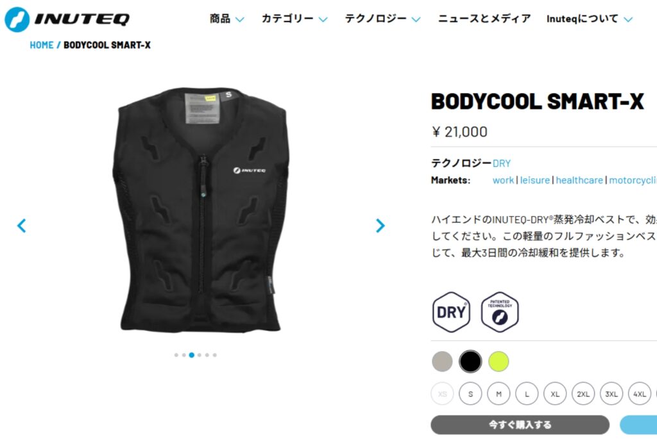This screenshot has height=439, width=657.
Task: Select the third carousel dot indicator
Action: point(191,355)
